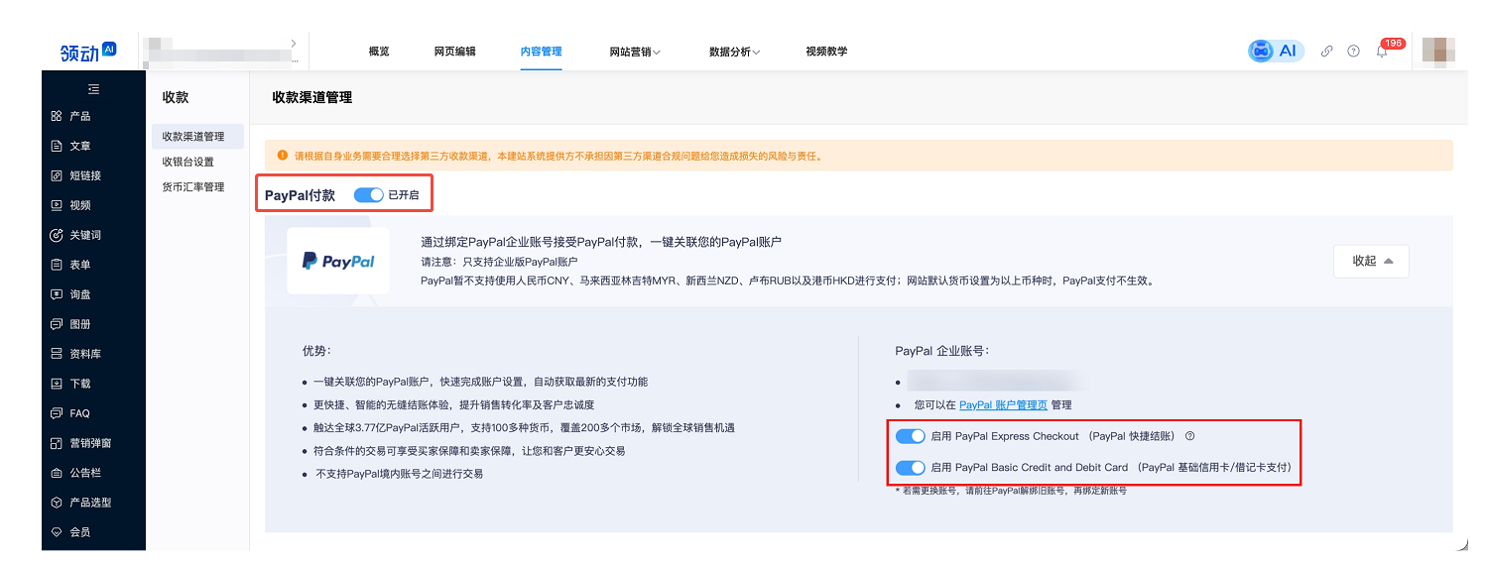Collapse PayPal panel with 收起 button

tap(1371, 261)
